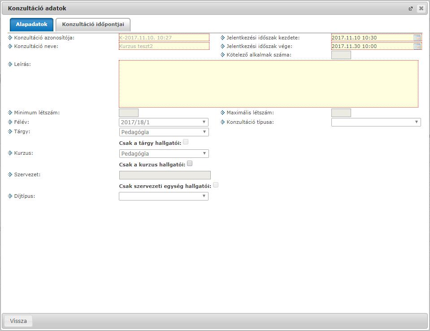Screen dimensions: 430x331
Task: Expand the Díjtípus dropdown
Action: pyautogui.click(x=164, y=196)
